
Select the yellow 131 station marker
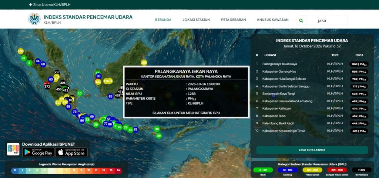(x=98, y=82)
